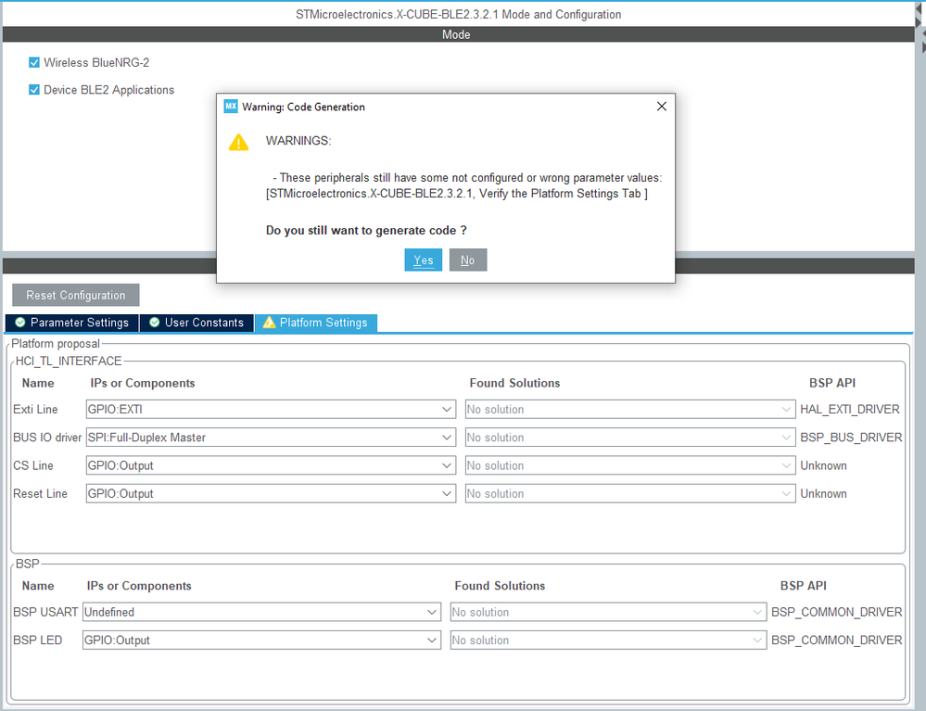Click the BSP LED row label

coord(37,641)
